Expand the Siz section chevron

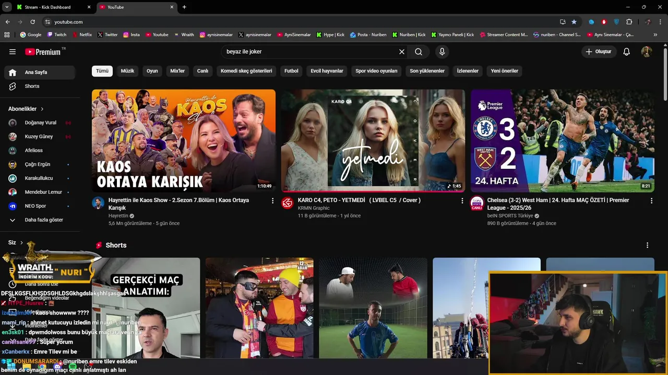(x=22, y=243)
